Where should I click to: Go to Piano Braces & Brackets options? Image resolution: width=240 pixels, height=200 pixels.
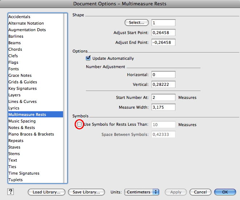point(31,134)
